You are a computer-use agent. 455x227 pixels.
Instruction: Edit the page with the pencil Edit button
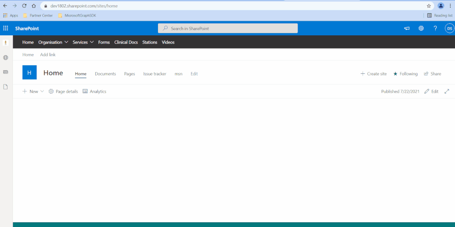click(x=431, y=91)
